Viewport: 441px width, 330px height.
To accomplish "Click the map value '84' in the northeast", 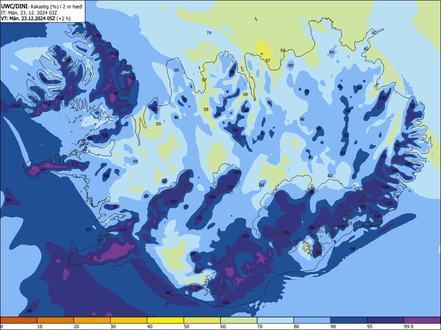I will (x=332, y=52).
